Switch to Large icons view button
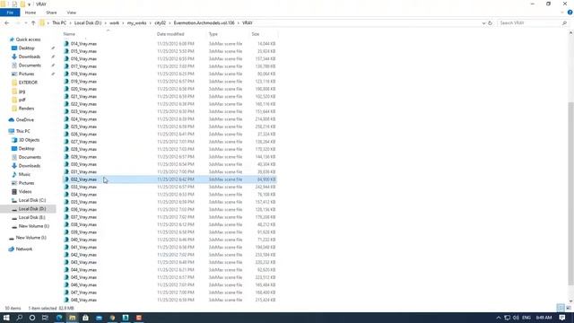 point(569,308)
